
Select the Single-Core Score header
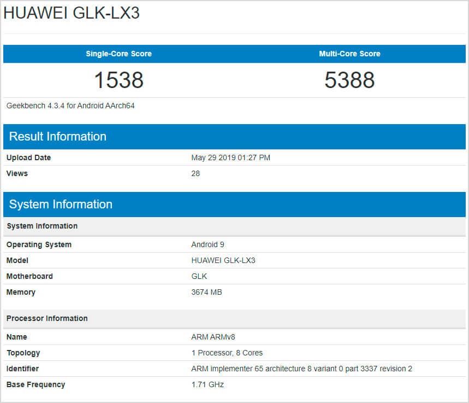(118, 54)
